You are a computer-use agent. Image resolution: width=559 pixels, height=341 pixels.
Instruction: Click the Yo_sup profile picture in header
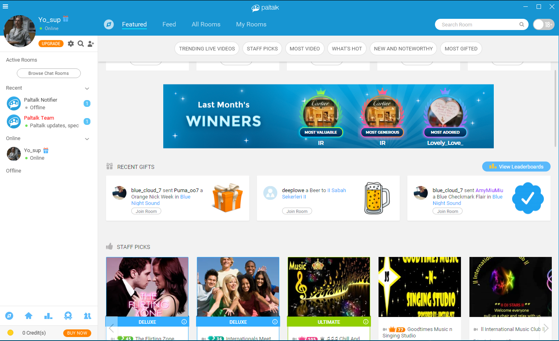(x=20, y=31)
